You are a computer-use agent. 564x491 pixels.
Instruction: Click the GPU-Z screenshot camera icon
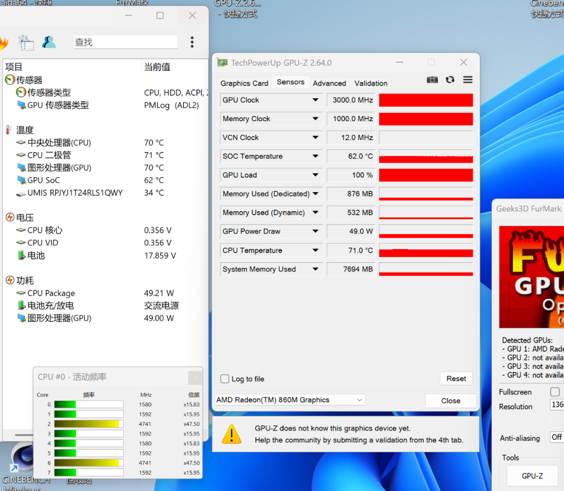pyautogui.click(x=432, y=79)
